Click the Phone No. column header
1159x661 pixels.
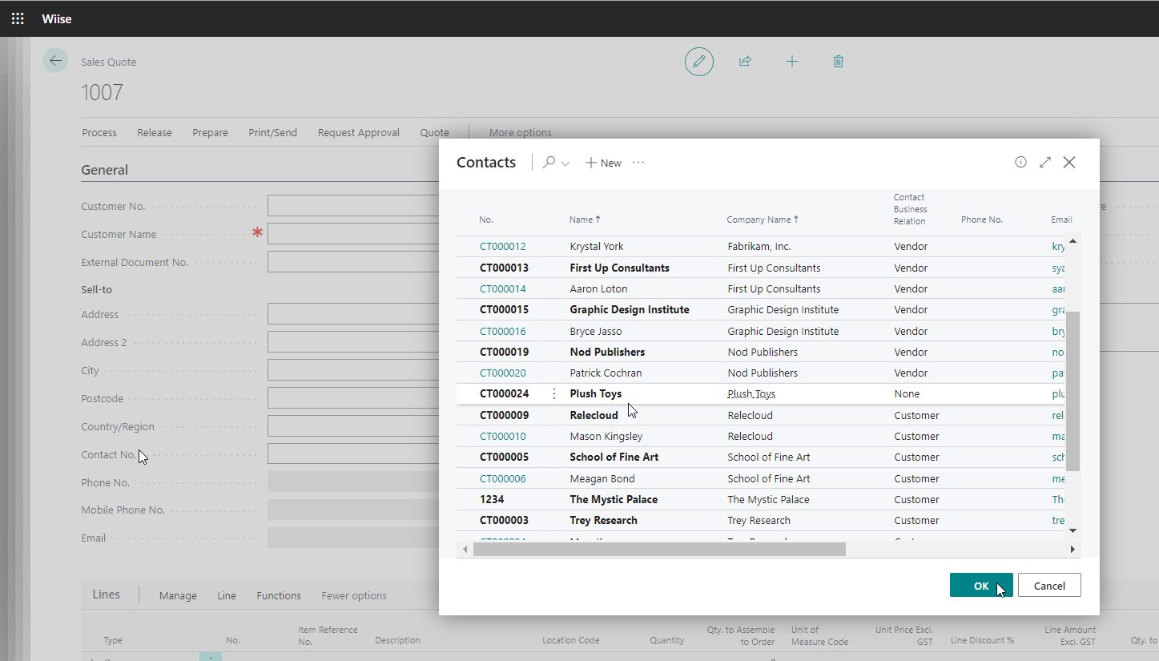pos(982,220)
